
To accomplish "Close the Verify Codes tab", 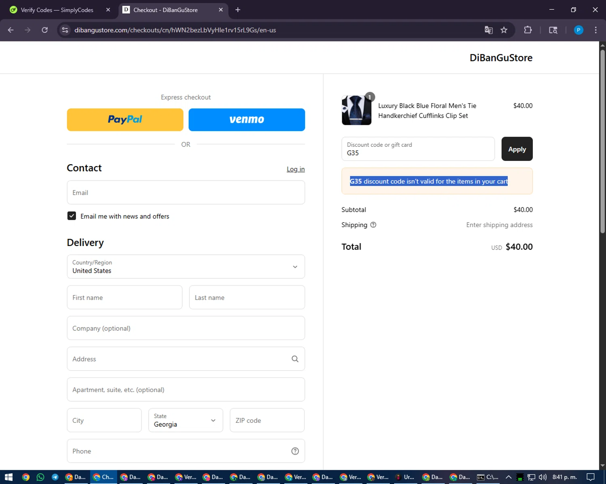I will click(x=108, y=10).
